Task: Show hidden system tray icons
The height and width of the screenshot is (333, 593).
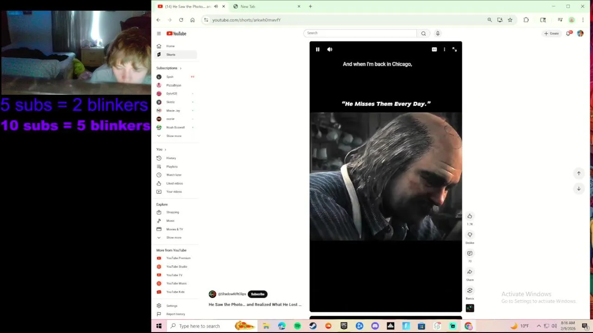Action: point(539,326)
